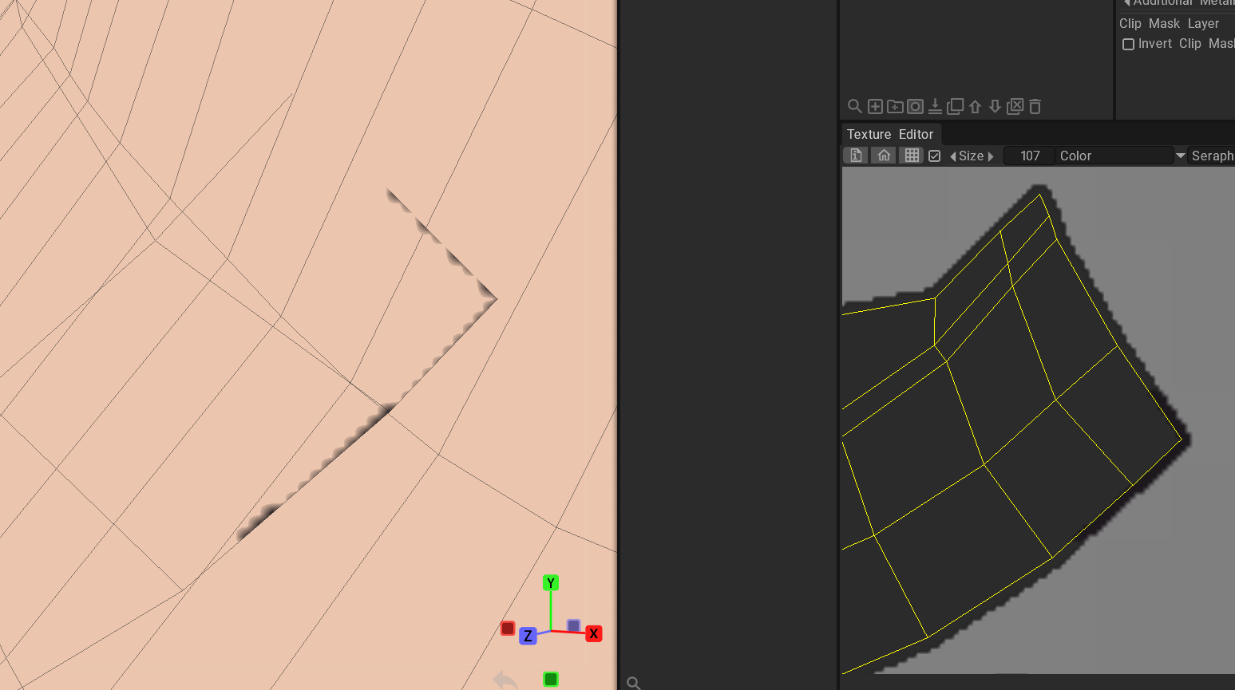
Task: Click the Size value field showing 107
Action: point(1029,156)
